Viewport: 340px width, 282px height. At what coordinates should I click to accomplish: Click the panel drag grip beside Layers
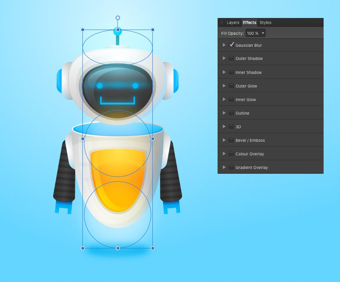pyautogui.click(x=221, y=22)
